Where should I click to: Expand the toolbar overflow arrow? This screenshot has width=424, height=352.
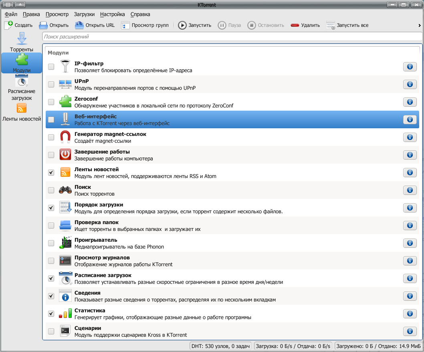[x=420, y=25]
